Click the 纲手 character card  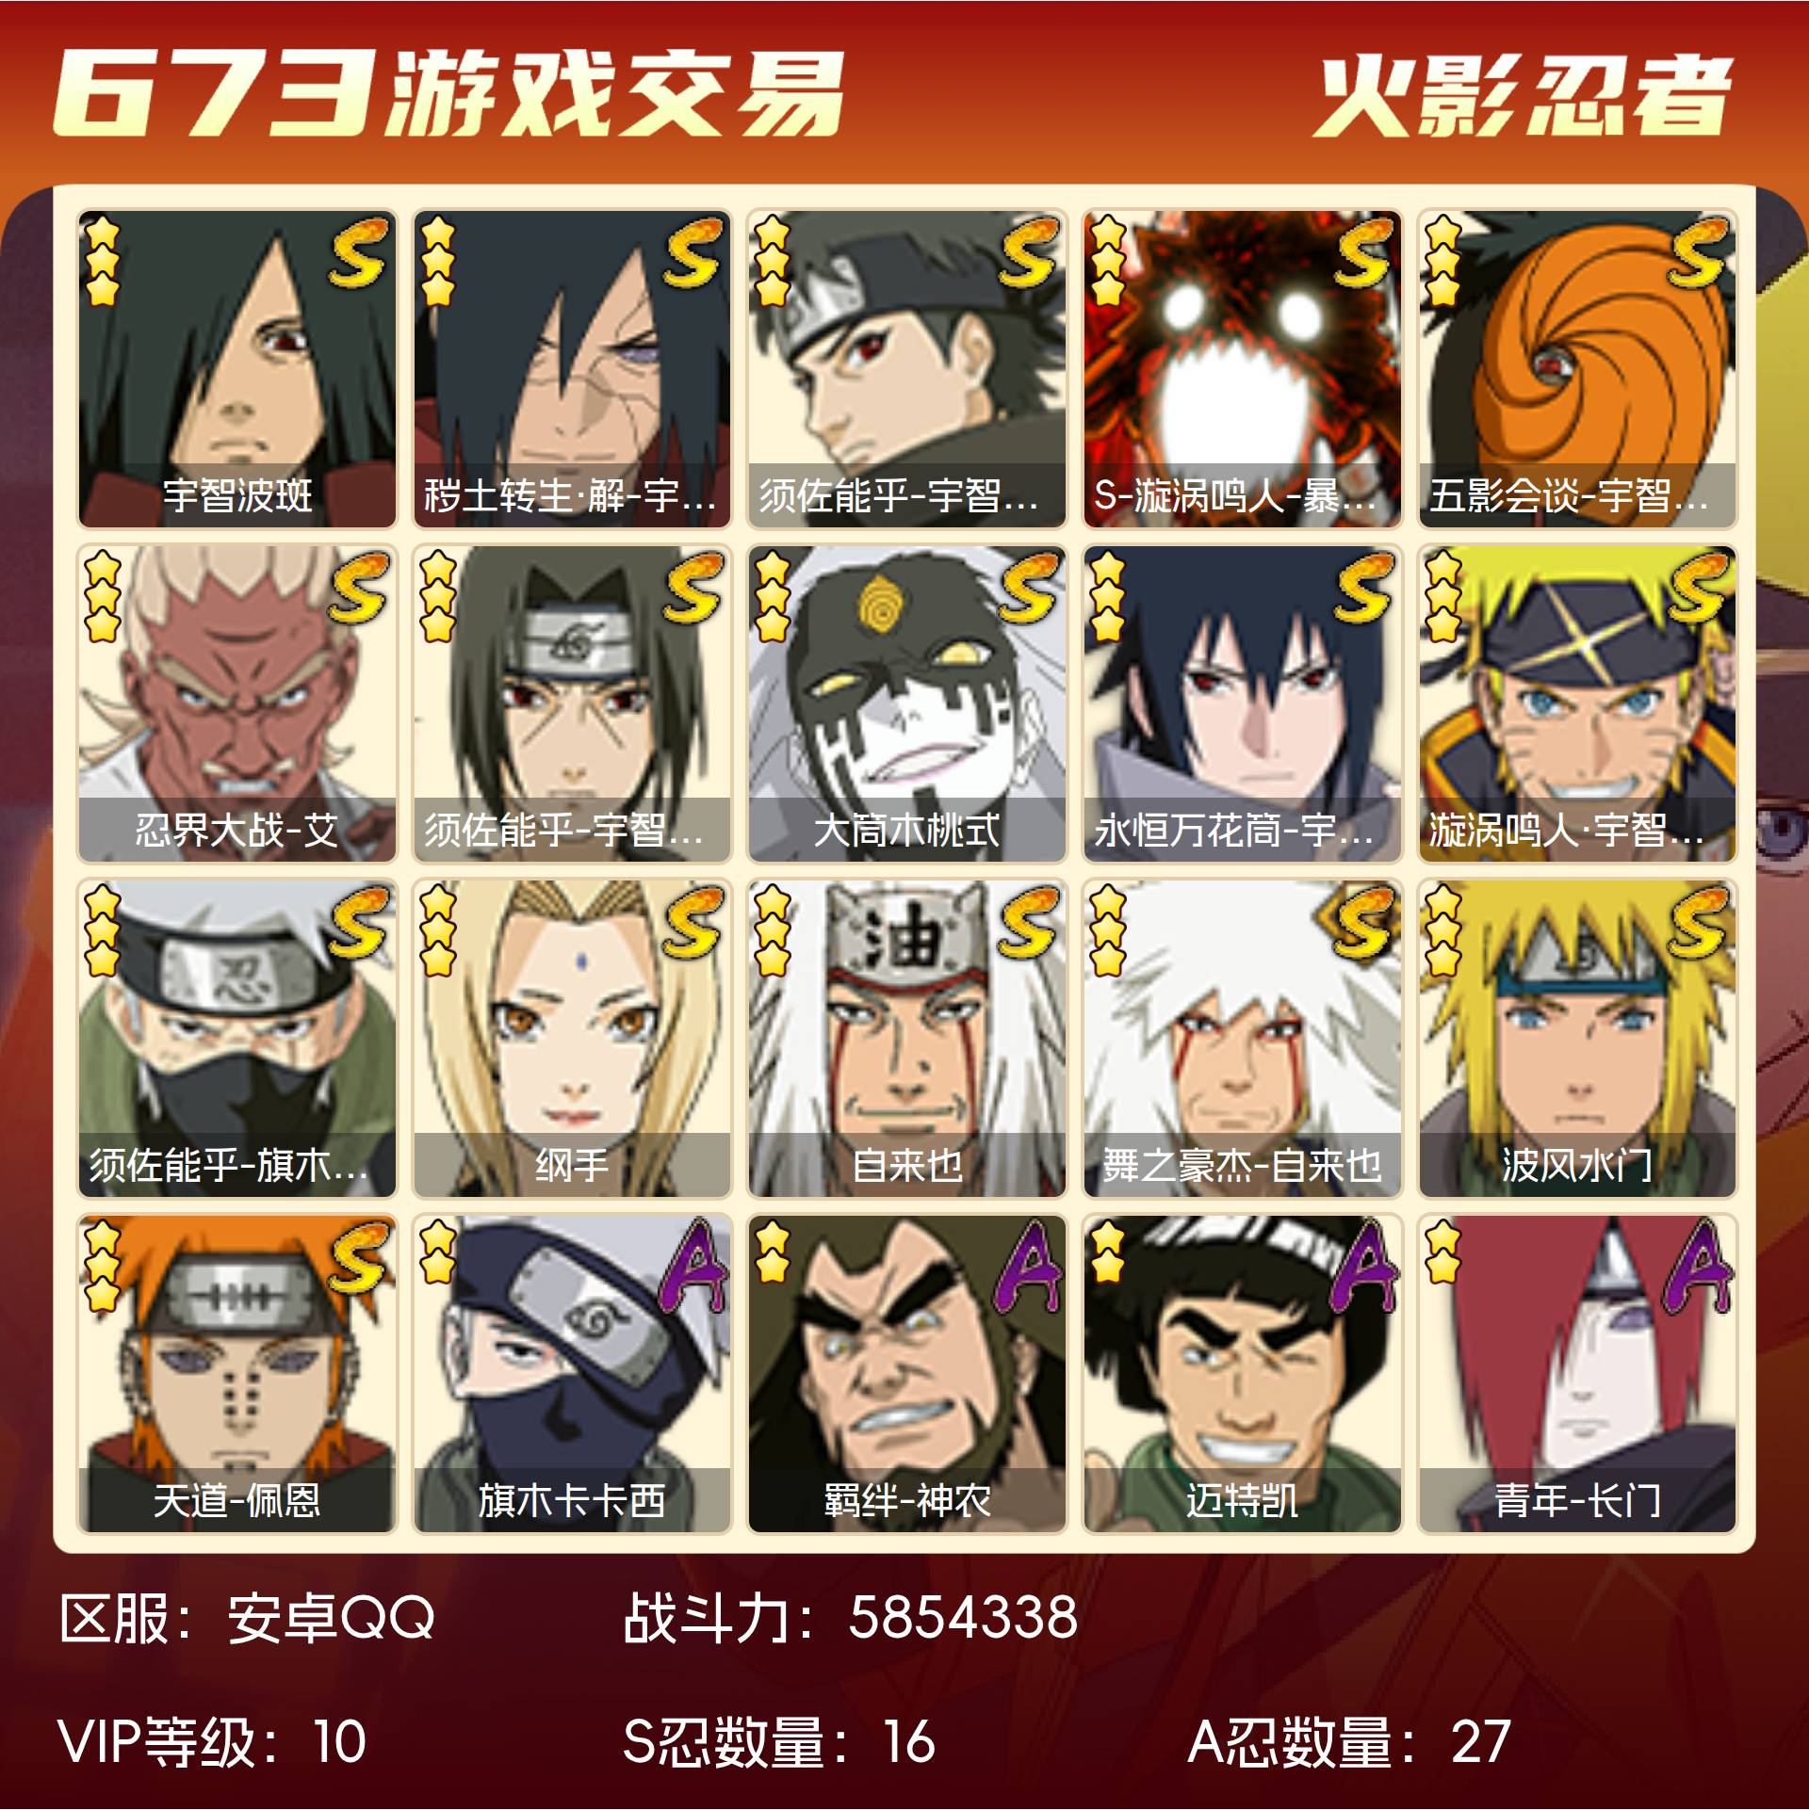[572, 1039]
